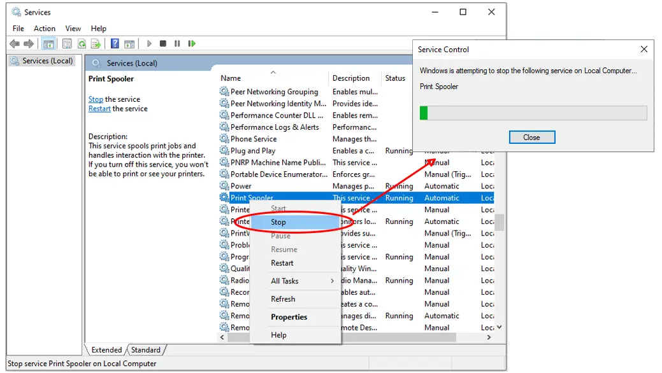Click the Export List toolbar icon
Viewport: 662px width, 373px height.
(96, 44)
